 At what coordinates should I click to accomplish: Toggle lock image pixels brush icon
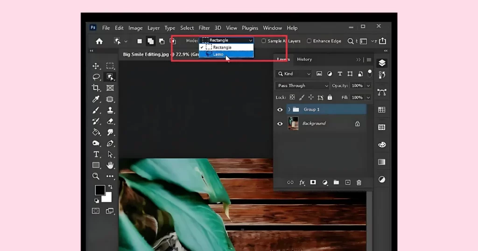pos(302,98)
